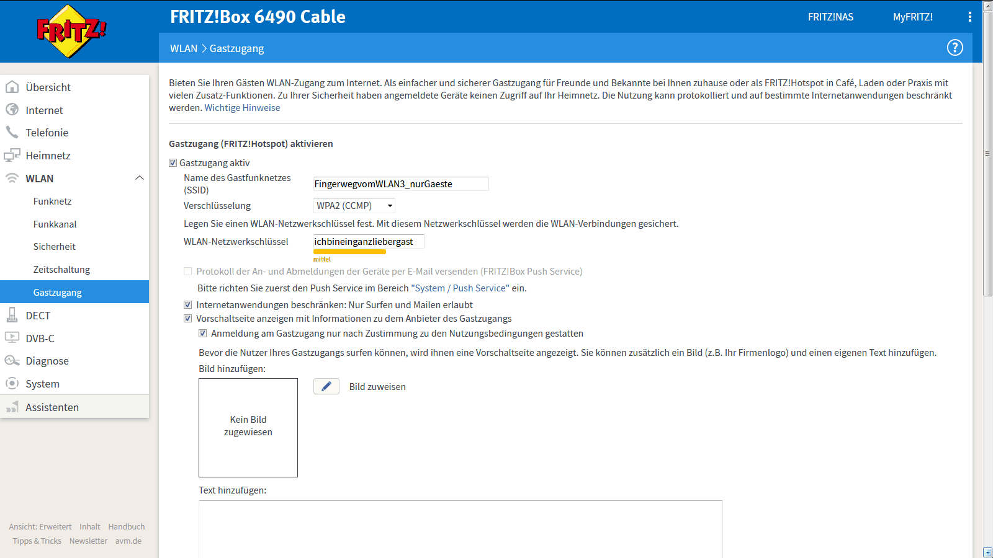
Task: Open Tipps & Tricks footer link
Action: (x=37, y=541)
